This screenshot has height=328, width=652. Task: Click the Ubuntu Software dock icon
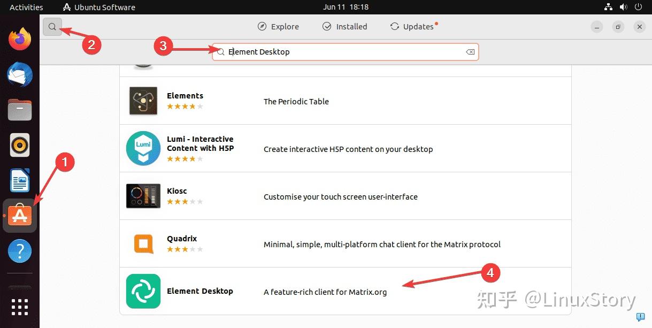click(20, 216)
